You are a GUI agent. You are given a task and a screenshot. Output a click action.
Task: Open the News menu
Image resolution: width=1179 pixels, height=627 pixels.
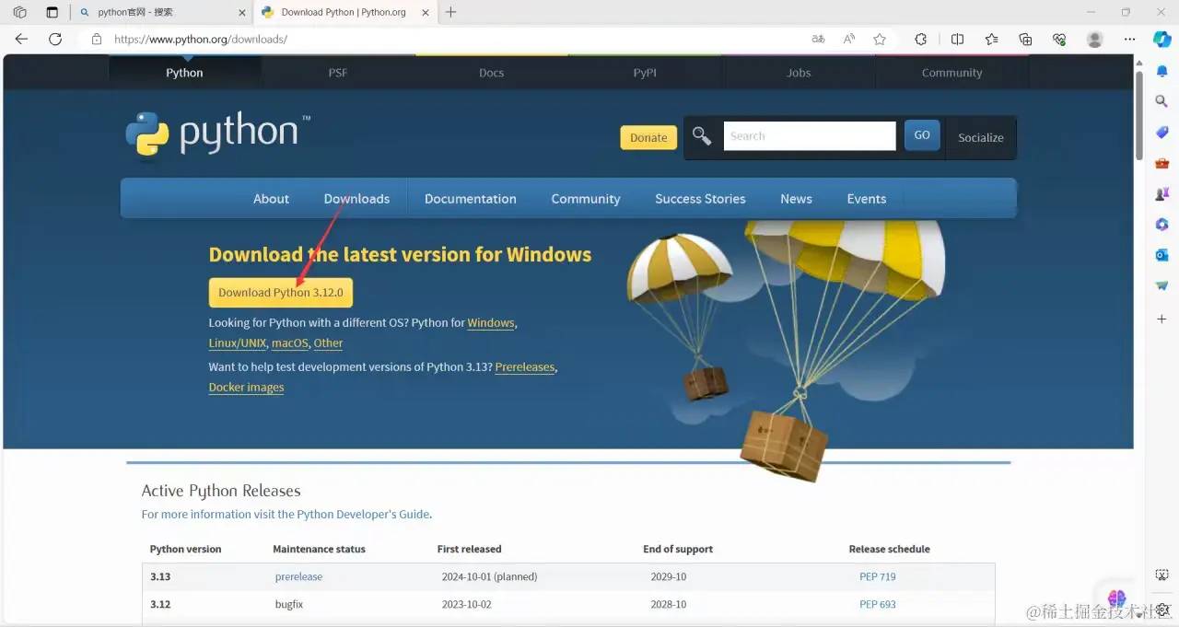[x=796, y=199]
